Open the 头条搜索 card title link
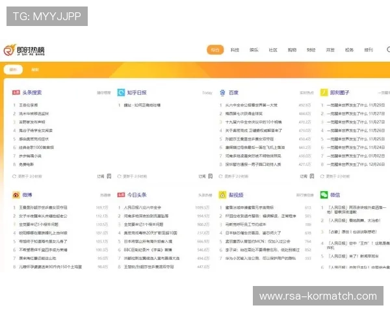390x312 pixels. pos(32,92)
